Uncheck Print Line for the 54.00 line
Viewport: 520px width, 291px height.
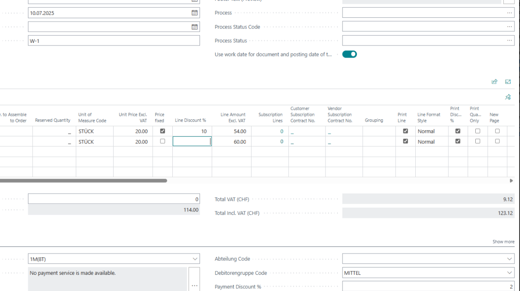pos(406,131)
